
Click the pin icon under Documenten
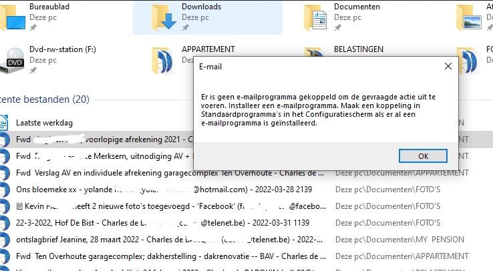pyautogui.click(x=338, y=28)
